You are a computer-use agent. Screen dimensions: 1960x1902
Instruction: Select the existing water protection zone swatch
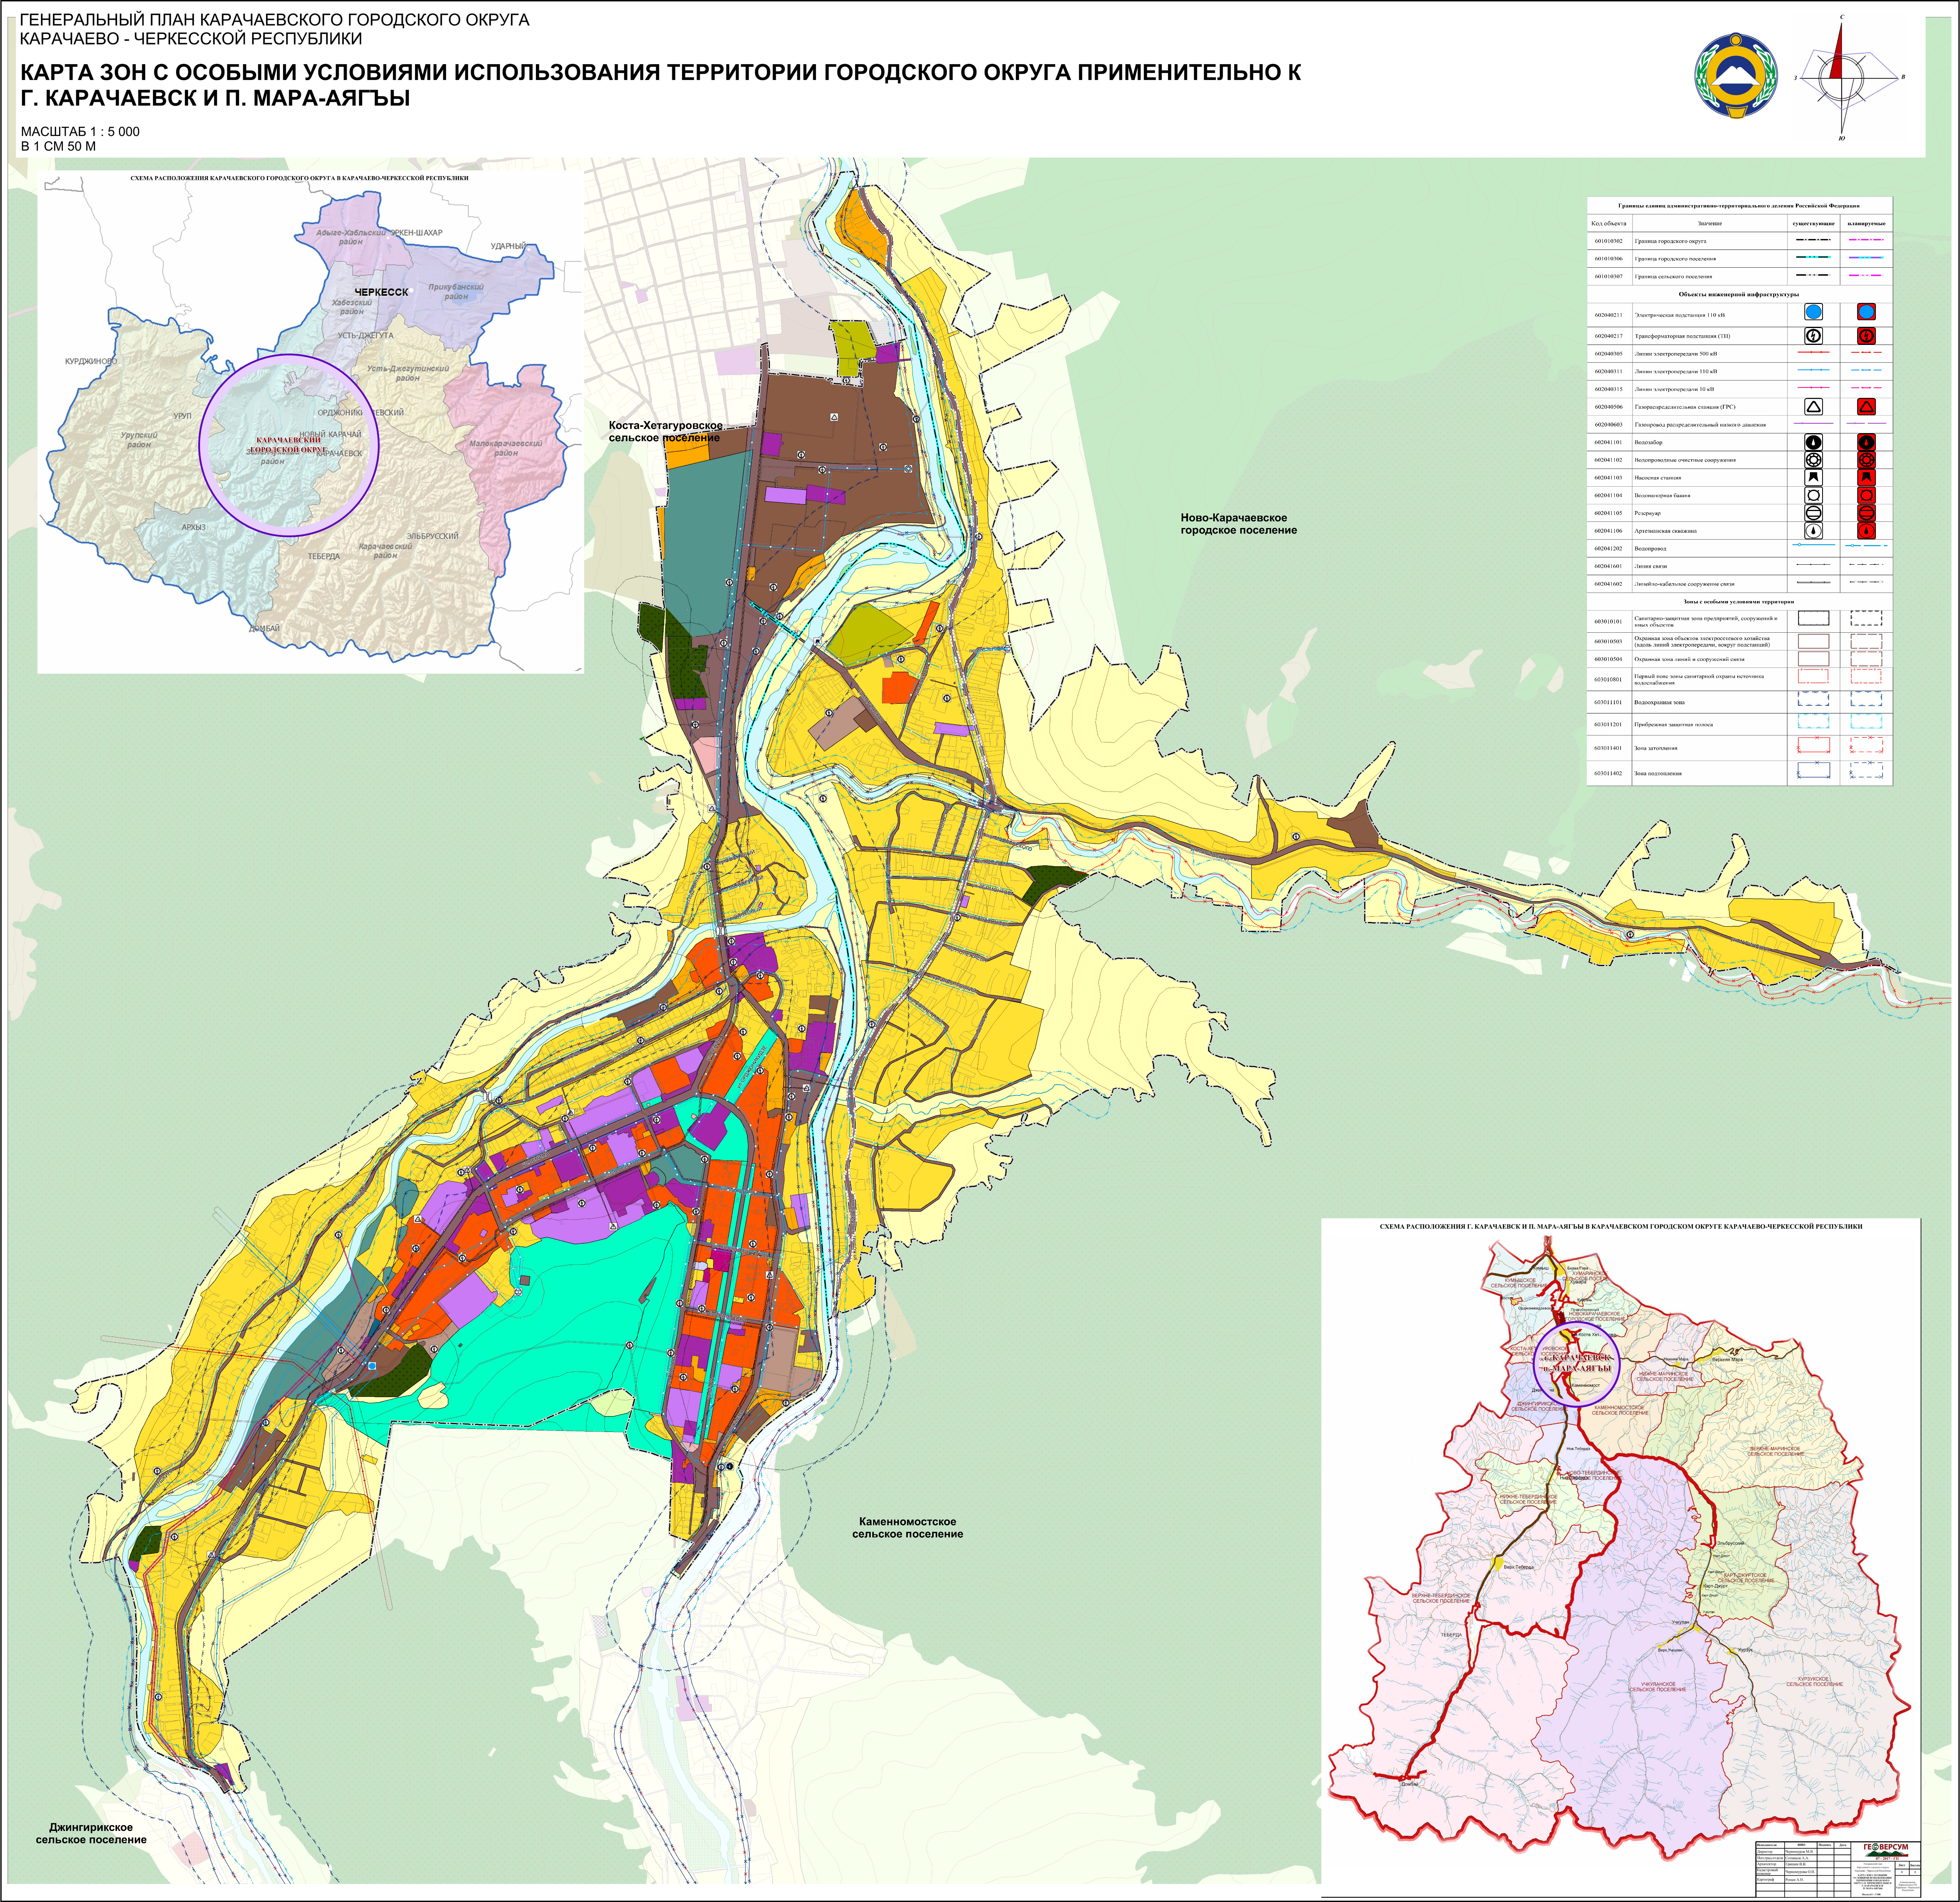click(x=1814, y=698)
